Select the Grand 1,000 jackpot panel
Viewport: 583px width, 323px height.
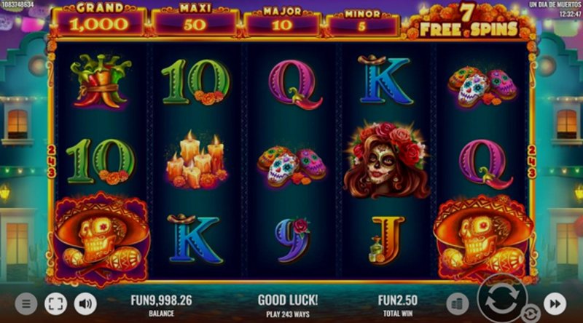tap(99, 20)
